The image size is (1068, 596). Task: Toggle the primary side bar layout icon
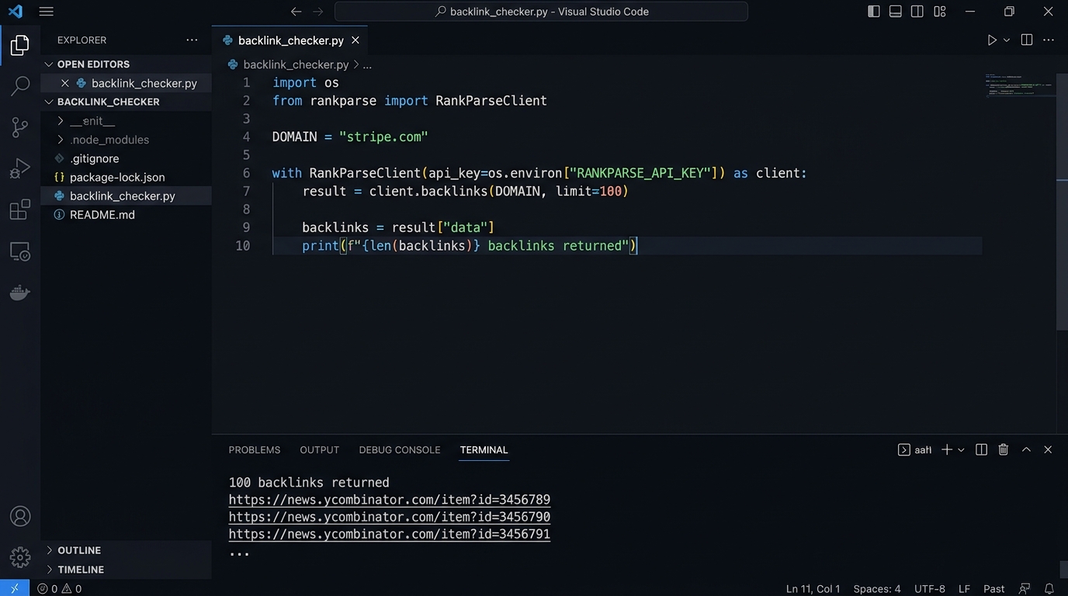click(873, 12)
